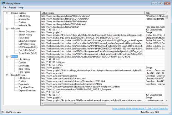
Task: Click the vertical scrollbar up arrow
Action: click(x=166, y=13)
